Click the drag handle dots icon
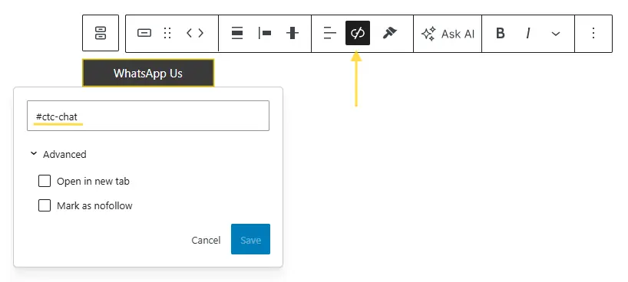This screenshot has height=282, width=628. 167,33
